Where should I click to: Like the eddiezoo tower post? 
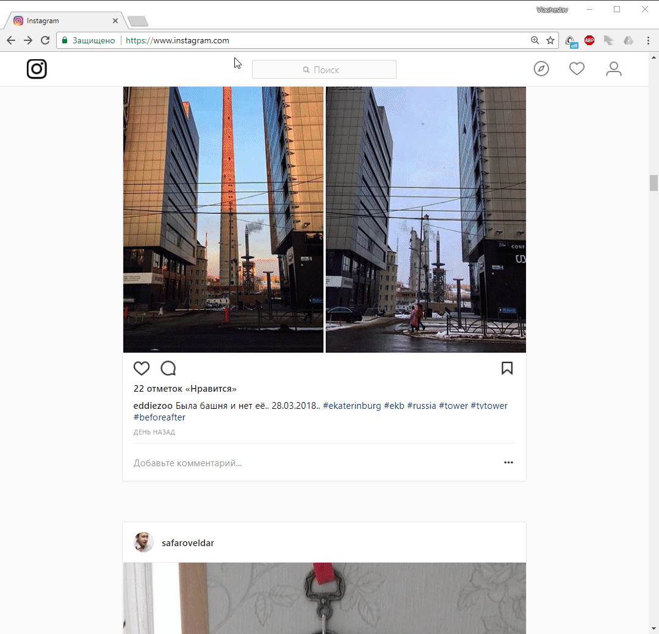coord(141,369)
